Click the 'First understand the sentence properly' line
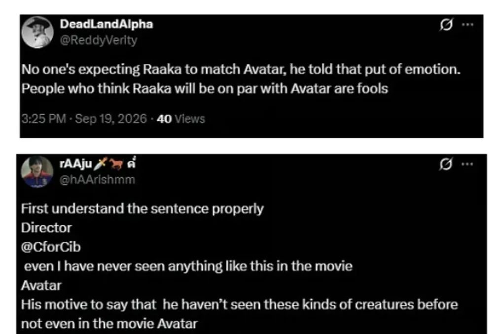This screenshot has width=501, height=334. pos(143,209)
